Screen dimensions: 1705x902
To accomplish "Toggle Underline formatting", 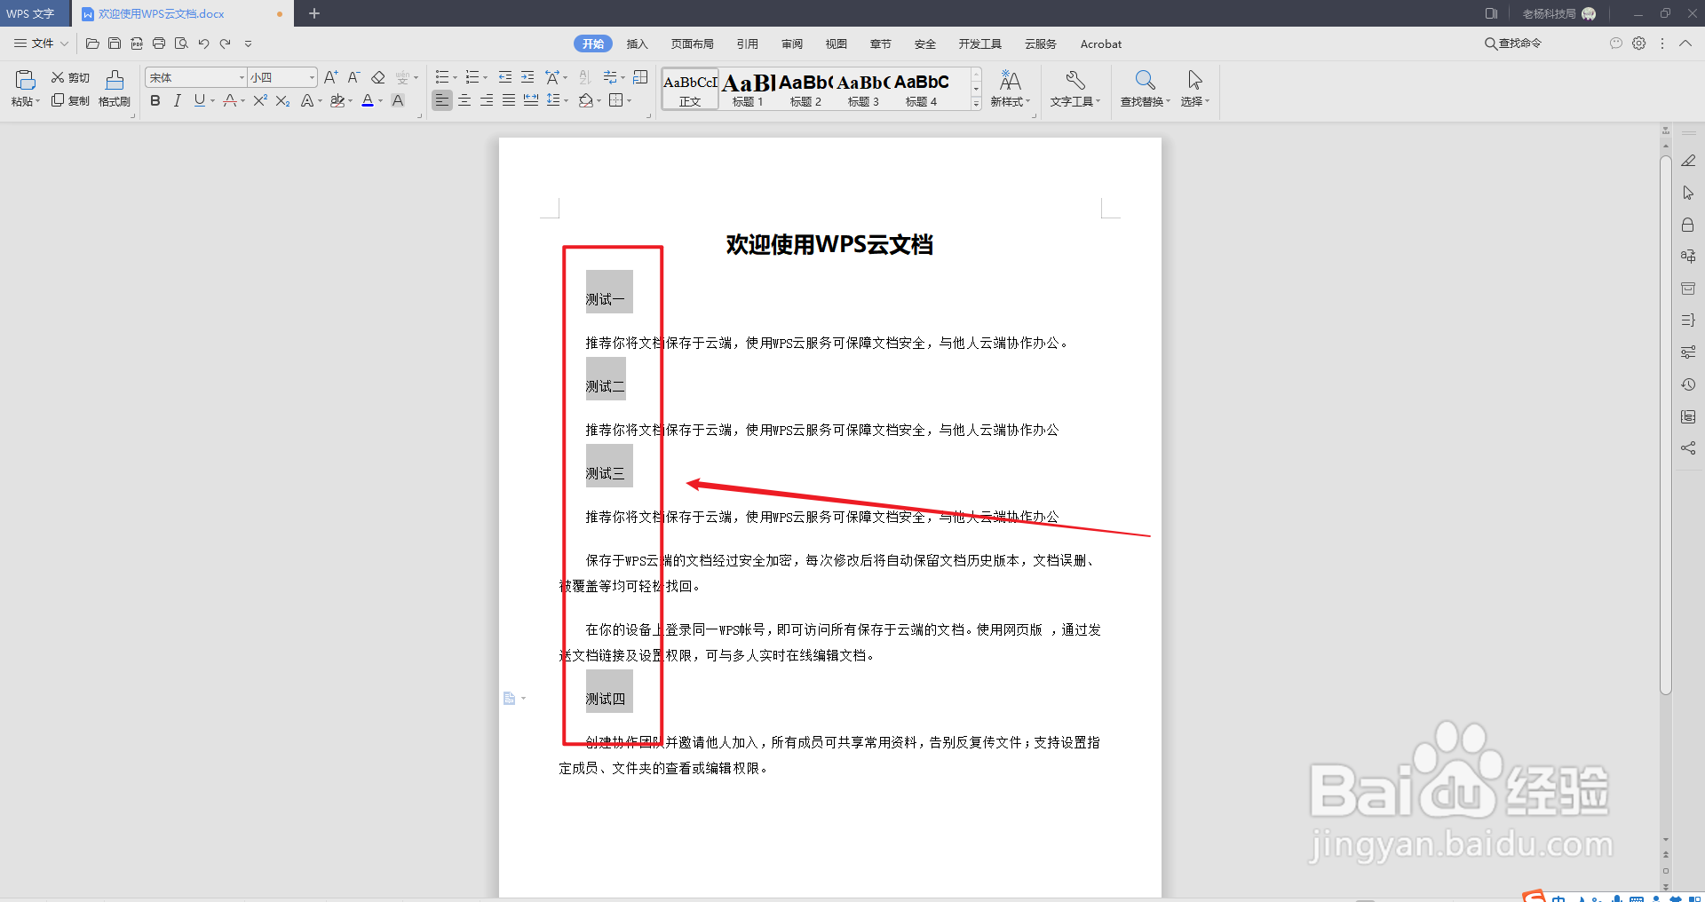I will click(x=199, y=101).
